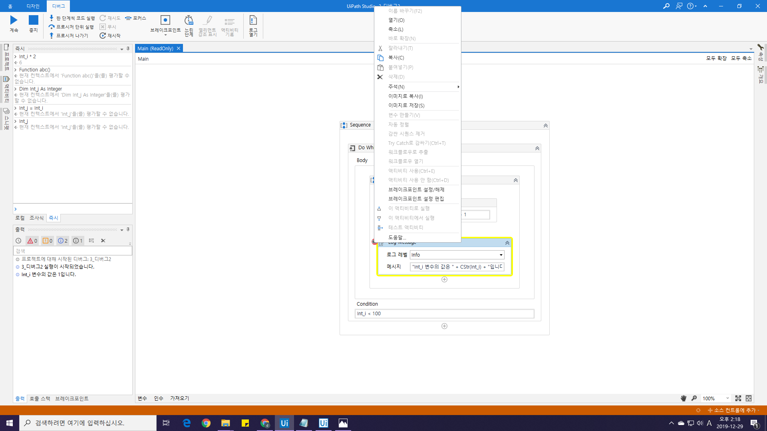Open the Breakpoint (브레이크포인트) dropdown

click(x=165, y=35)
